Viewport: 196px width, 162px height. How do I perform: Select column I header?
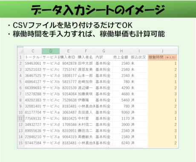click(139, 51)
